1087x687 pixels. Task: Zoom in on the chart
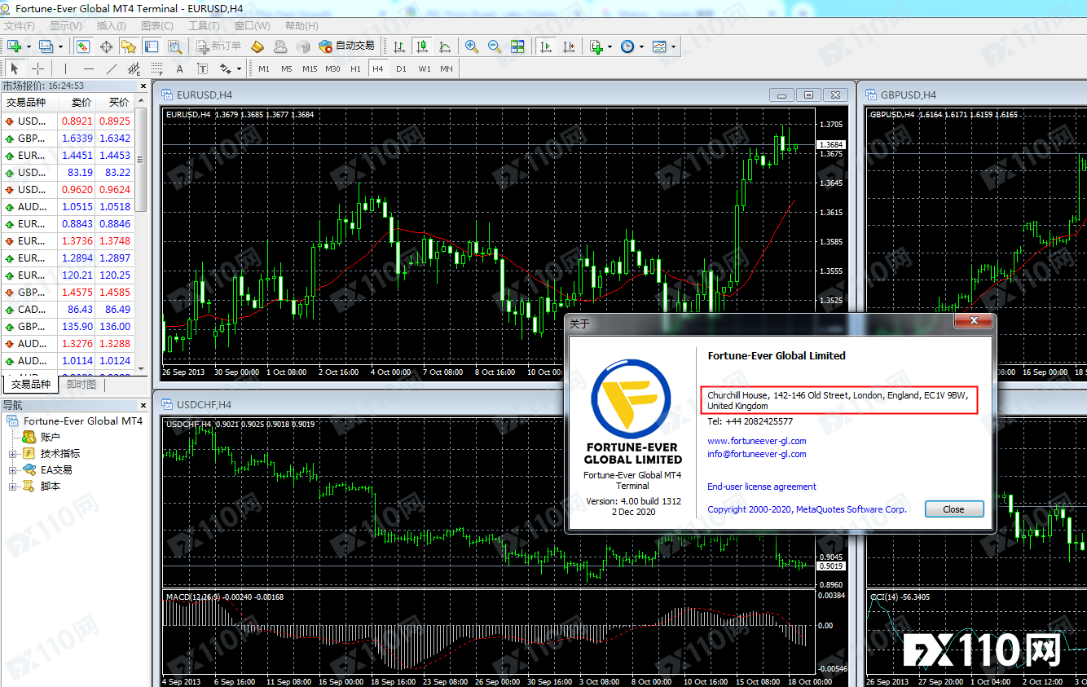tap(472, 46)
